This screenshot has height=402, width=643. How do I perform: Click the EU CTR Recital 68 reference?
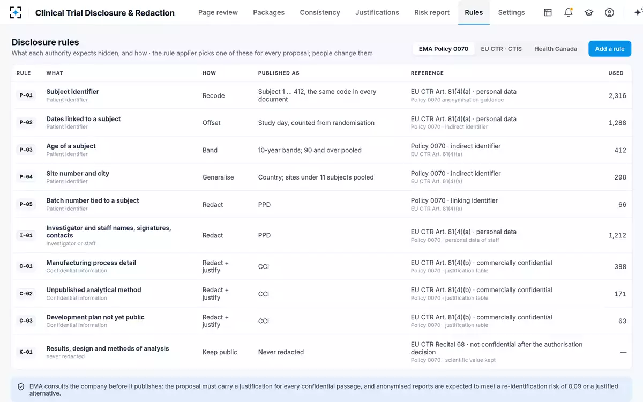coord(497,348)
